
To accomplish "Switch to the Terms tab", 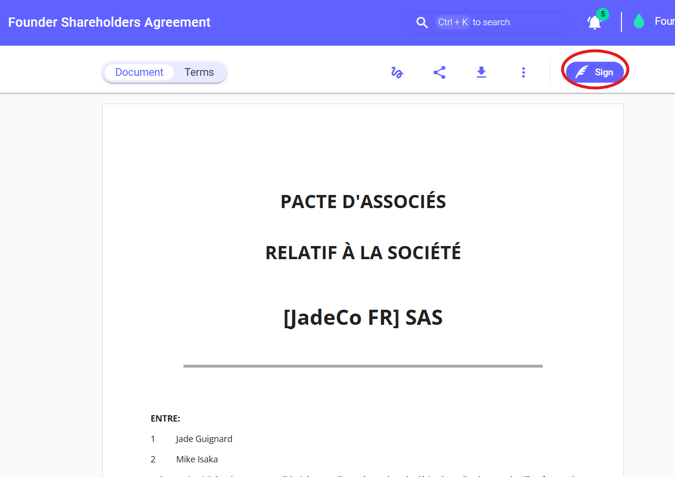I will pyautogui.click(x=199, y=72).
